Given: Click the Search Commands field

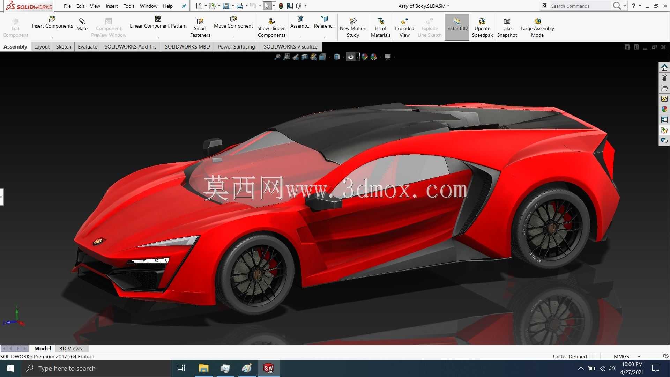Looking at the screenshot, I should [x=579, y=6].
